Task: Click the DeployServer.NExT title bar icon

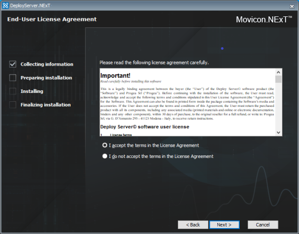Action: point(5,5)
